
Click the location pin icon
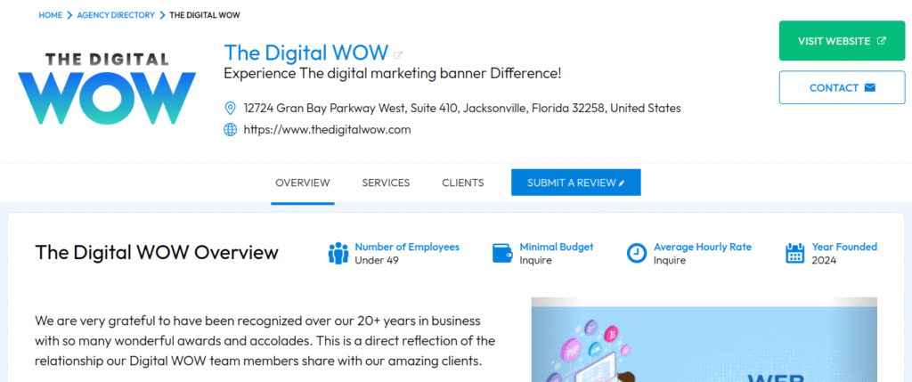point(230,109)
